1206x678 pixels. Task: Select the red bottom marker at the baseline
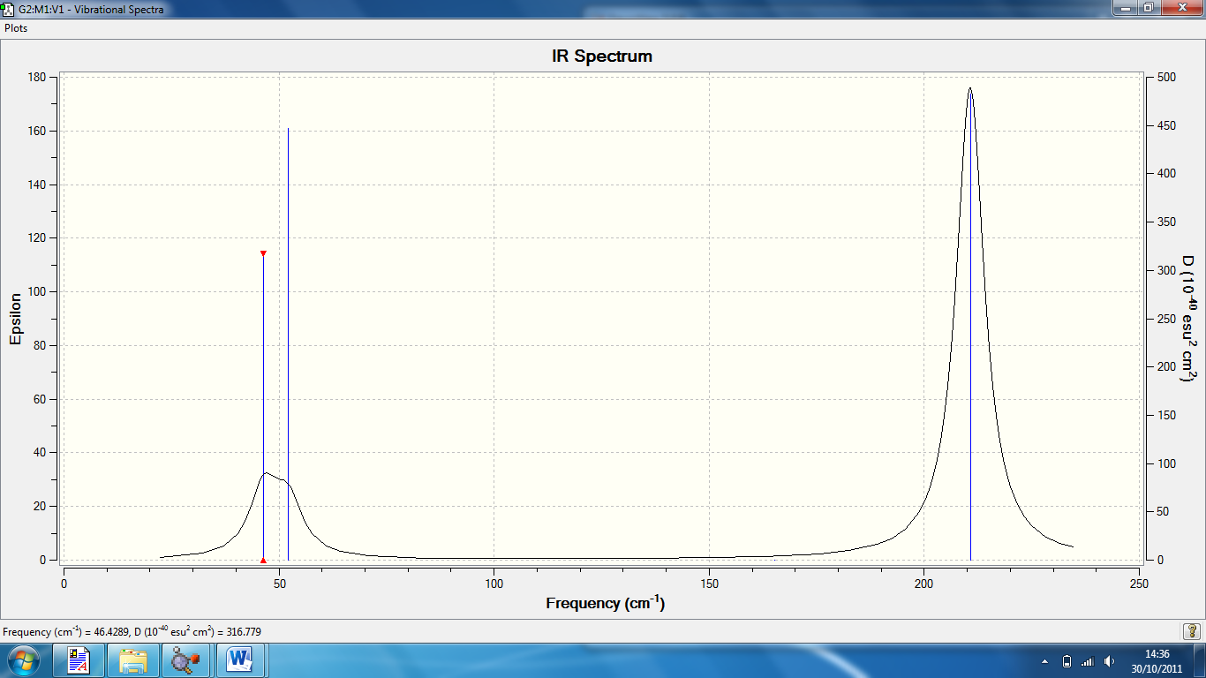[x=263, y=560]
